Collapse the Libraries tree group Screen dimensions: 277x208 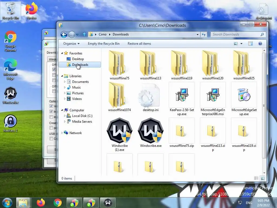[x=62, y=76]
